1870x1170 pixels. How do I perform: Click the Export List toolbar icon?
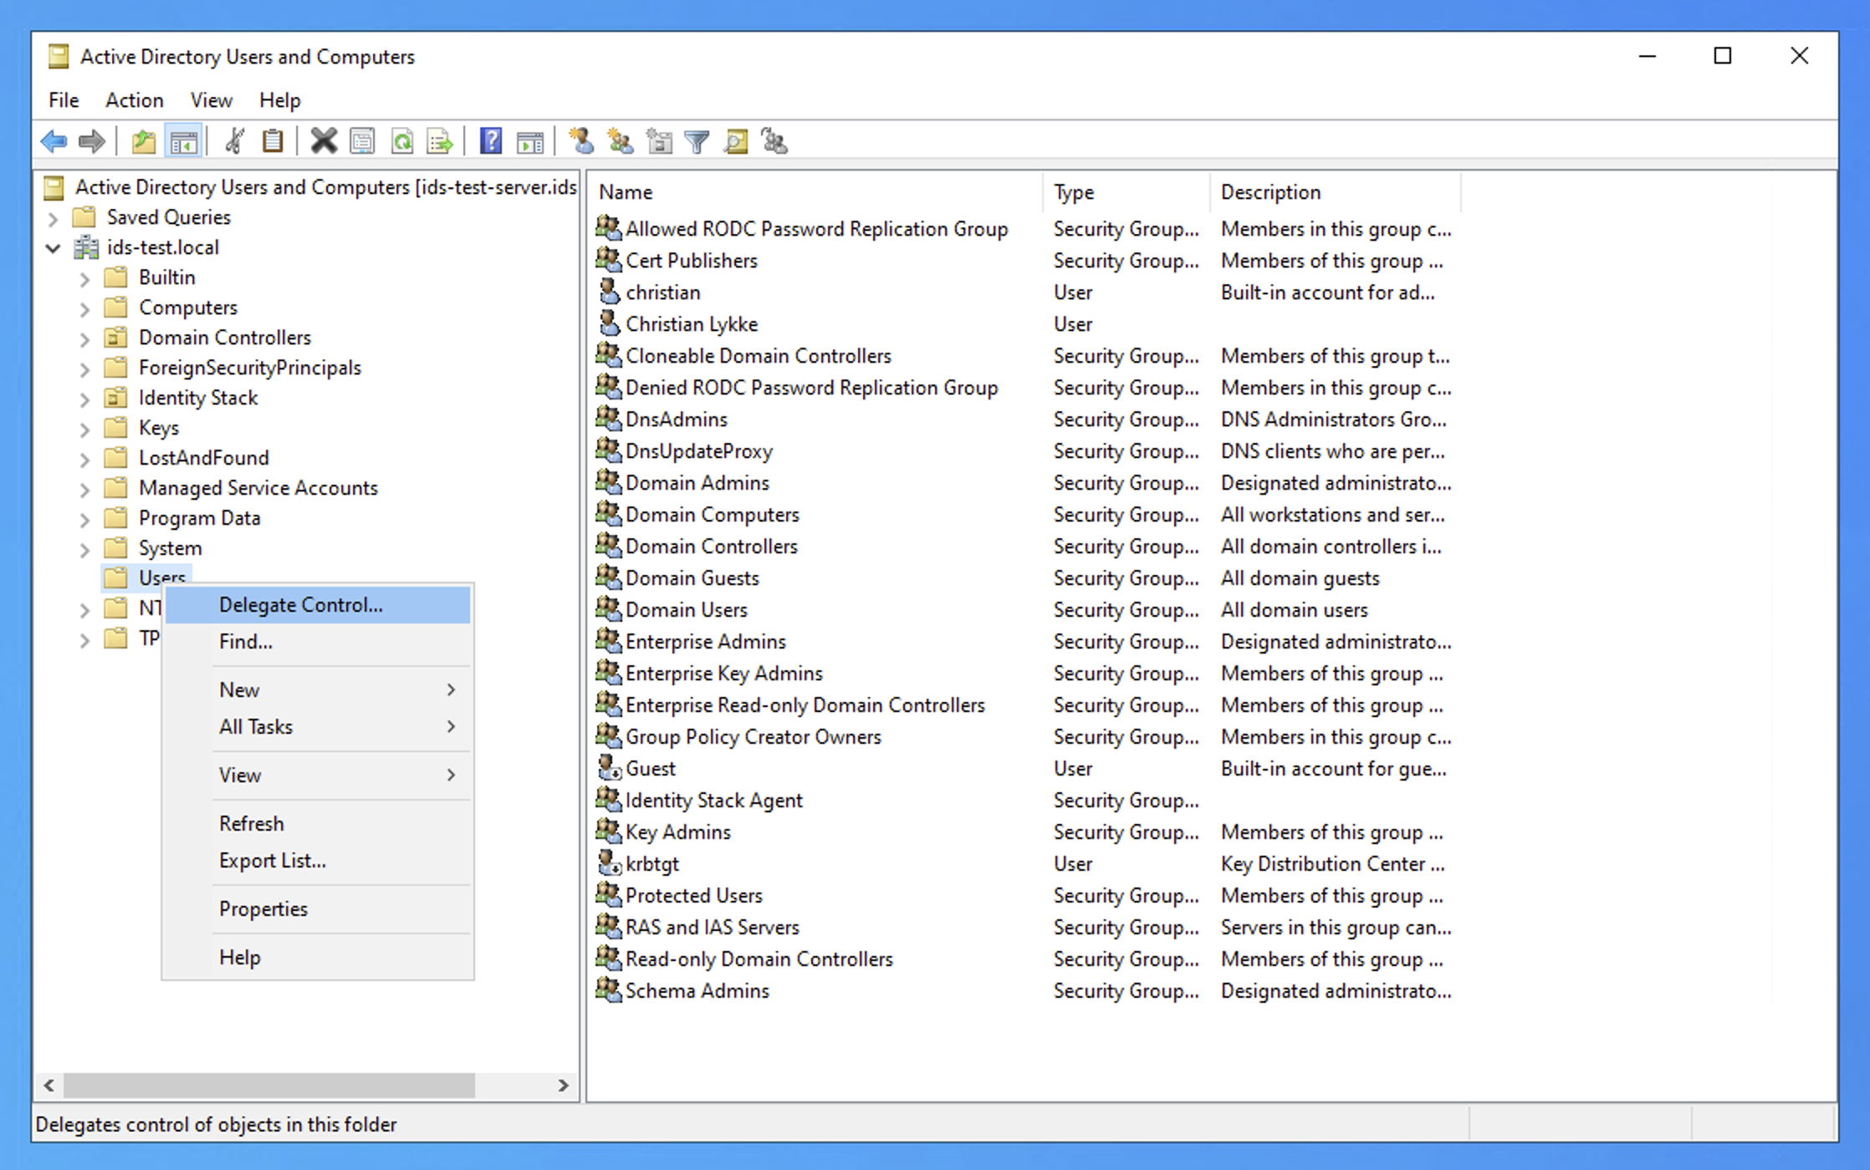(440, 141)
